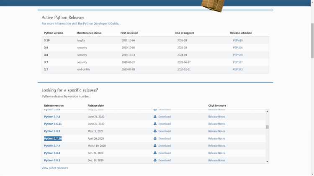Open the Python 3.8.2 release link
Screen dimensions: 314x176
pyautogui.click(x=52, y=153)
